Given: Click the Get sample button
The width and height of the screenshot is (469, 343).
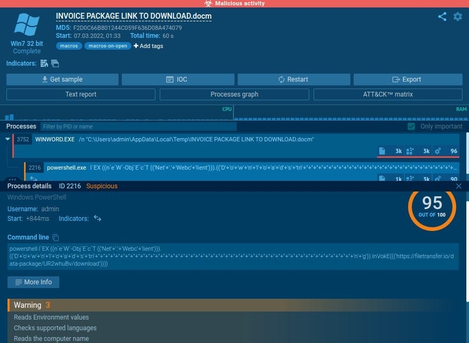Looking at the screenshot, I should coord(62,79).
